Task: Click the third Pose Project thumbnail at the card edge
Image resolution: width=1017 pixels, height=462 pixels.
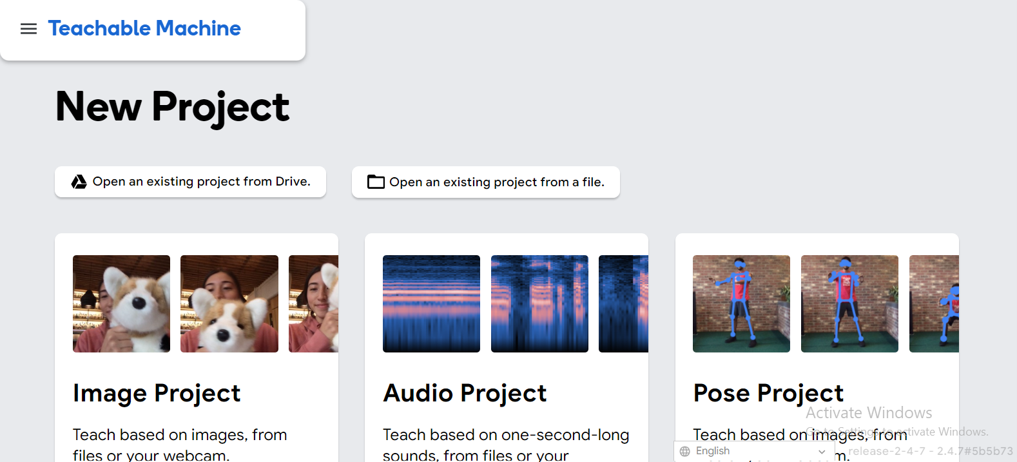Action: pyautogui.click(x=934, y=303)
